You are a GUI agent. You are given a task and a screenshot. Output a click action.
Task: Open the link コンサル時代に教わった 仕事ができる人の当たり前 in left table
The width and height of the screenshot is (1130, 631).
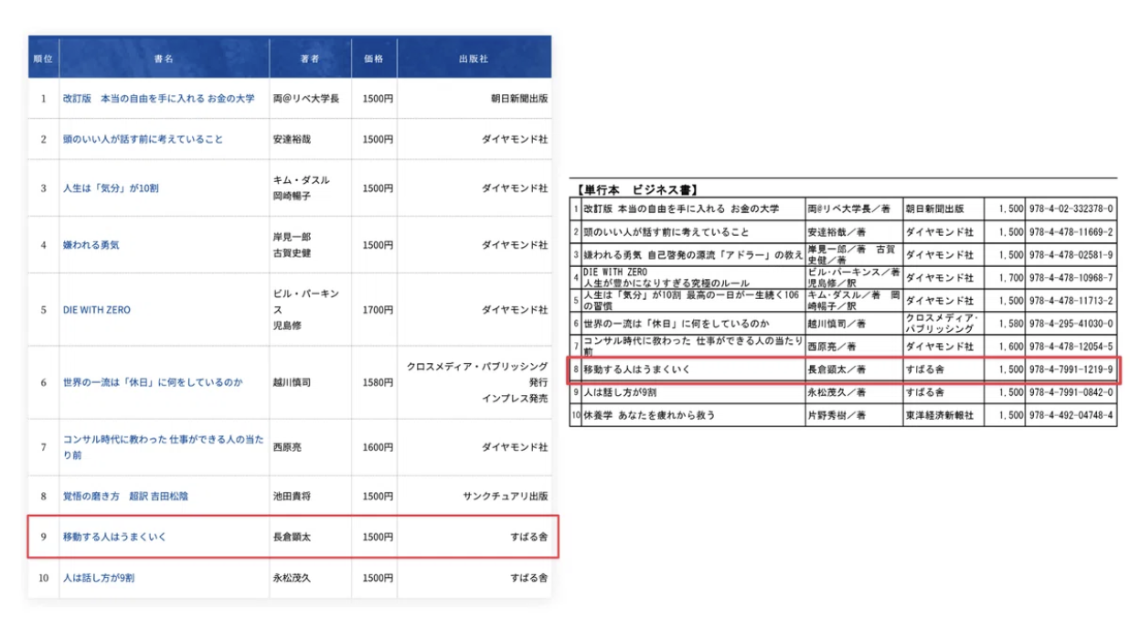click(x=163, y=447)
